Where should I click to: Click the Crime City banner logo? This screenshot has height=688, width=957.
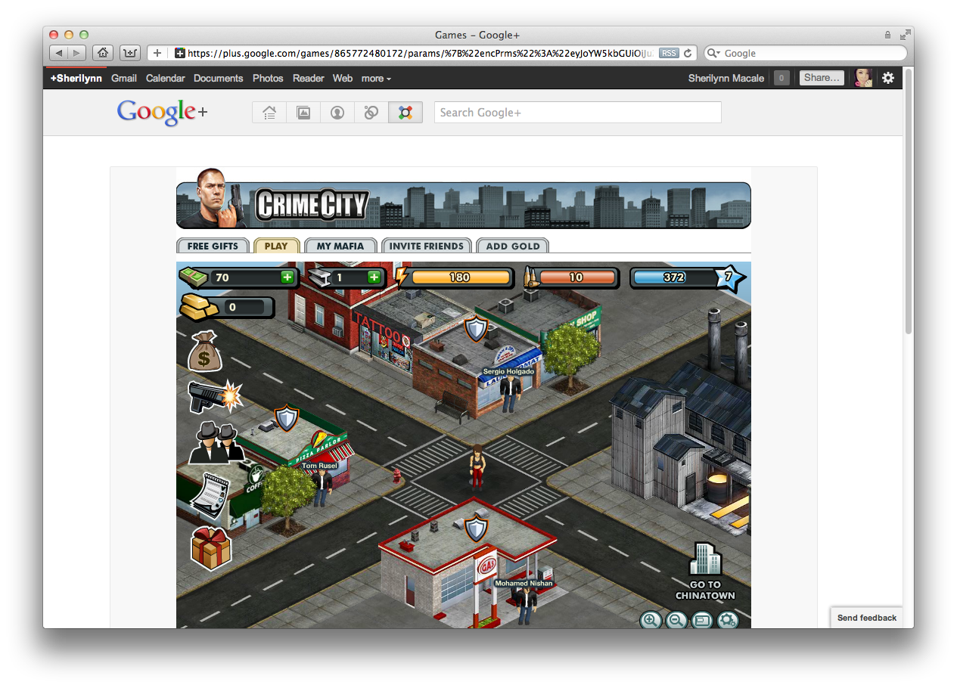312,205
